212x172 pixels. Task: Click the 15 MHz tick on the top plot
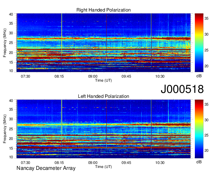11,62
